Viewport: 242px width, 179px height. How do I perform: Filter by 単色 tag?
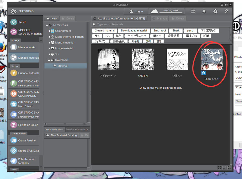click(118, 36)
